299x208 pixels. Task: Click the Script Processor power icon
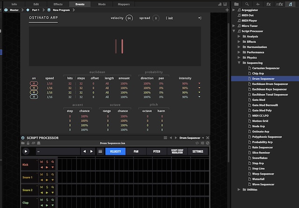pos(23,138)
